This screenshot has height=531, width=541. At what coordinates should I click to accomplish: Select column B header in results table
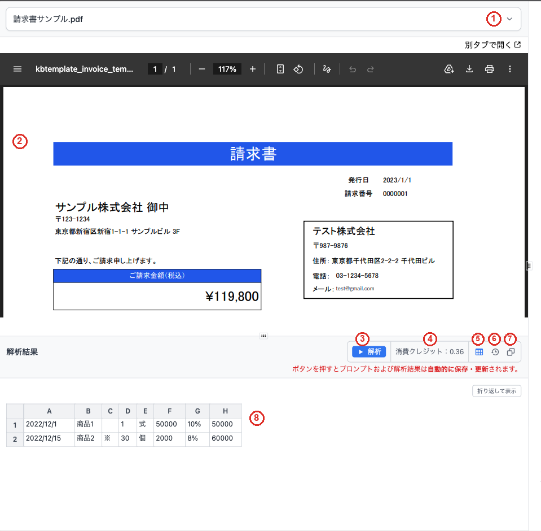(x=89, y=411)
